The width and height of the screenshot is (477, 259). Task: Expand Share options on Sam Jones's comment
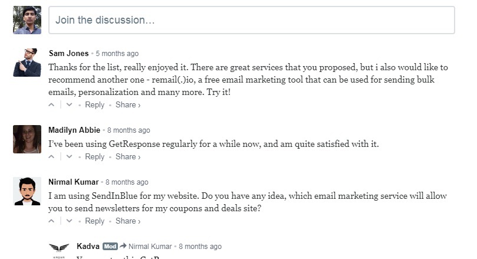[x=128, y=104]
